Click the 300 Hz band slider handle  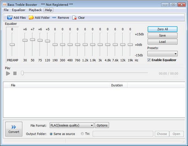(x=63, y=44)
